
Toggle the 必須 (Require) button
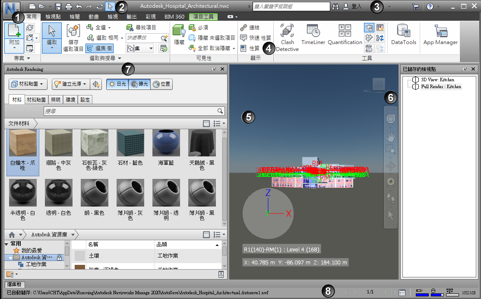pyautogui.click(x=199, y=28)
